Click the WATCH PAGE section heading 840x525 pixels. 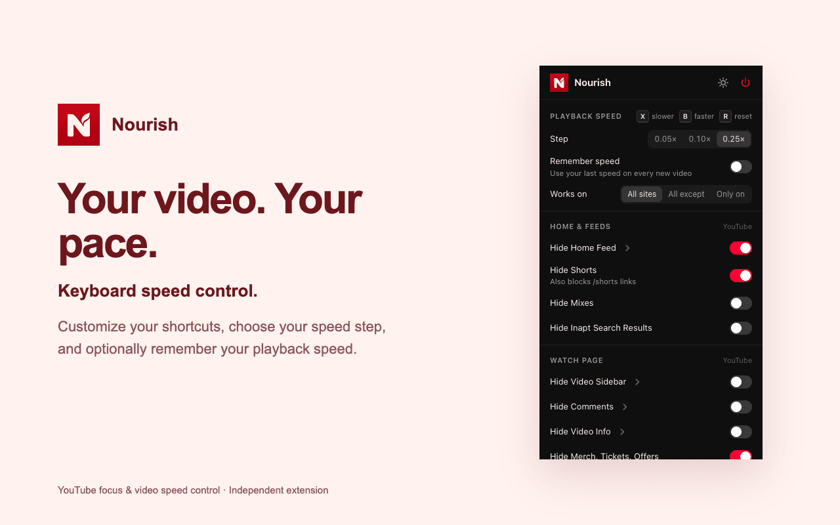(576, 360)
